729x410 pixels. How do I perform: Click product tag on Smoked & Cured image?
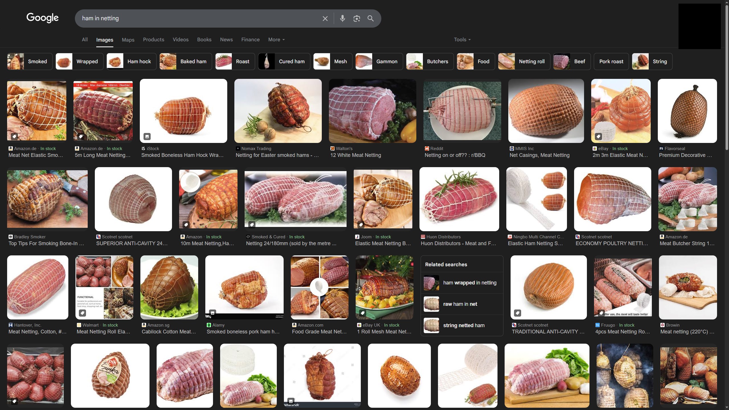click(252, 225)
